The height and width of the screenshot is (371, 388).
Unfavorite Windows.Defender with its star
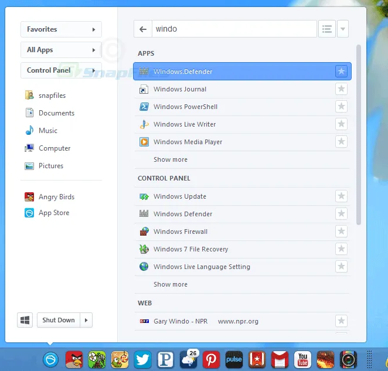(x=341, y=72)
